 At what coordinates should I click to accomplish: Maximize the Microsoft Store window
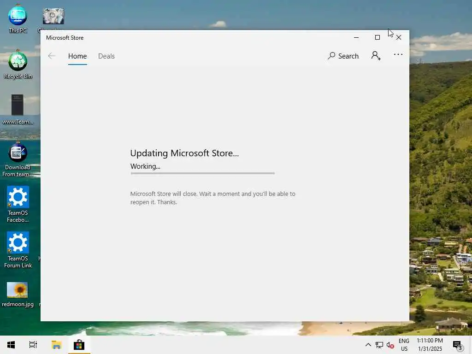tap(377, 37)
